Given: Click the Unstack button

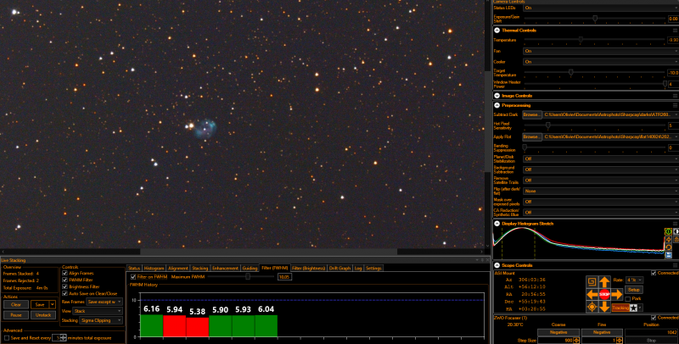Looking at the screenshot, I should point(43,315).
